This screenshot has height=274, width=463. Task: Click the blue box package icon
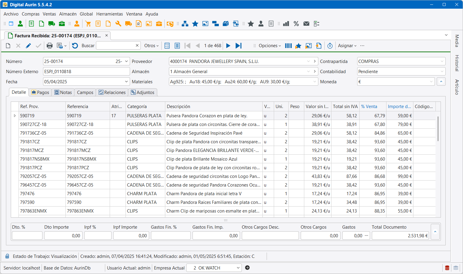[x=226, y=24]
